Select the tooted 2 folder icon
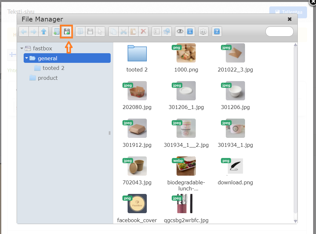 coord(137,53)
